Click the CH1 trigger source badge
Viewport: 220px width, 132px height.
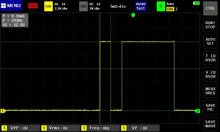pos(170,9)
